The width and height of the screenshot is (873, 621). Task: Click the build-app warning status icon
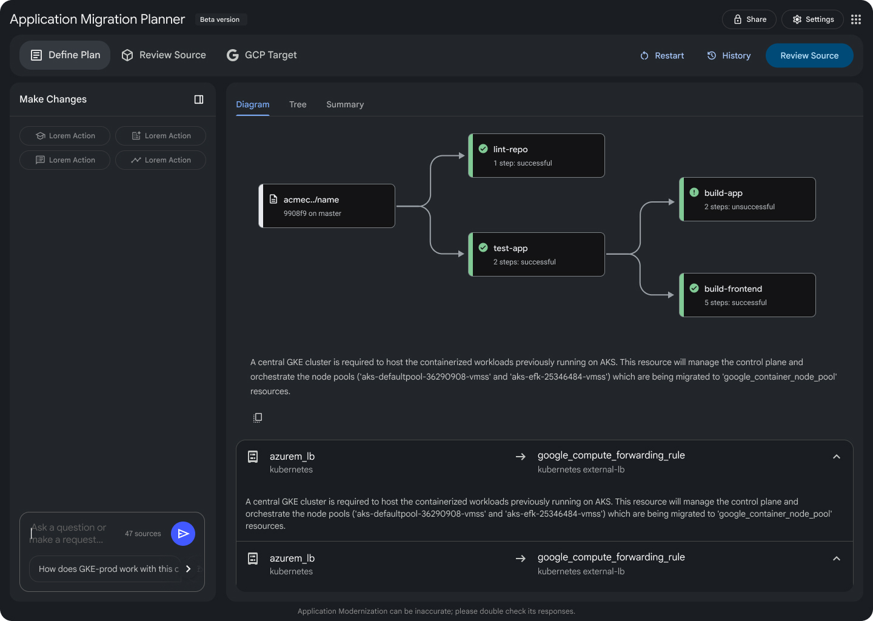point(694,192)
